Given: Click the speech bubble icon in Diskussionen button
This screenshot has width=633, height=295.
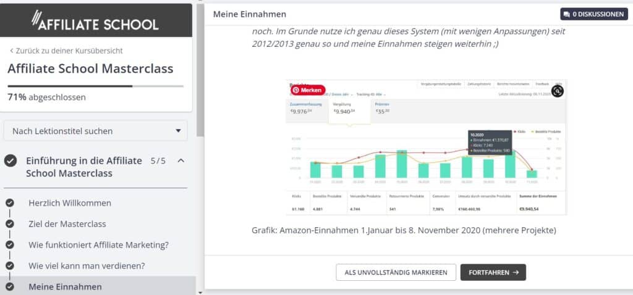Looking at the screenshot, I should [566, 14].
